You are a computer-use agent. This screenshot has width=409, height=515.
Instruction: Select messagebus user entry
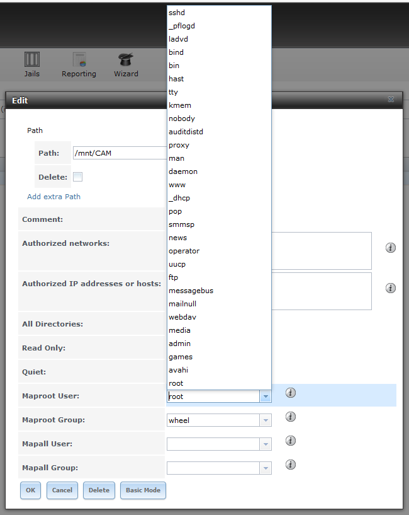[219, 291]
